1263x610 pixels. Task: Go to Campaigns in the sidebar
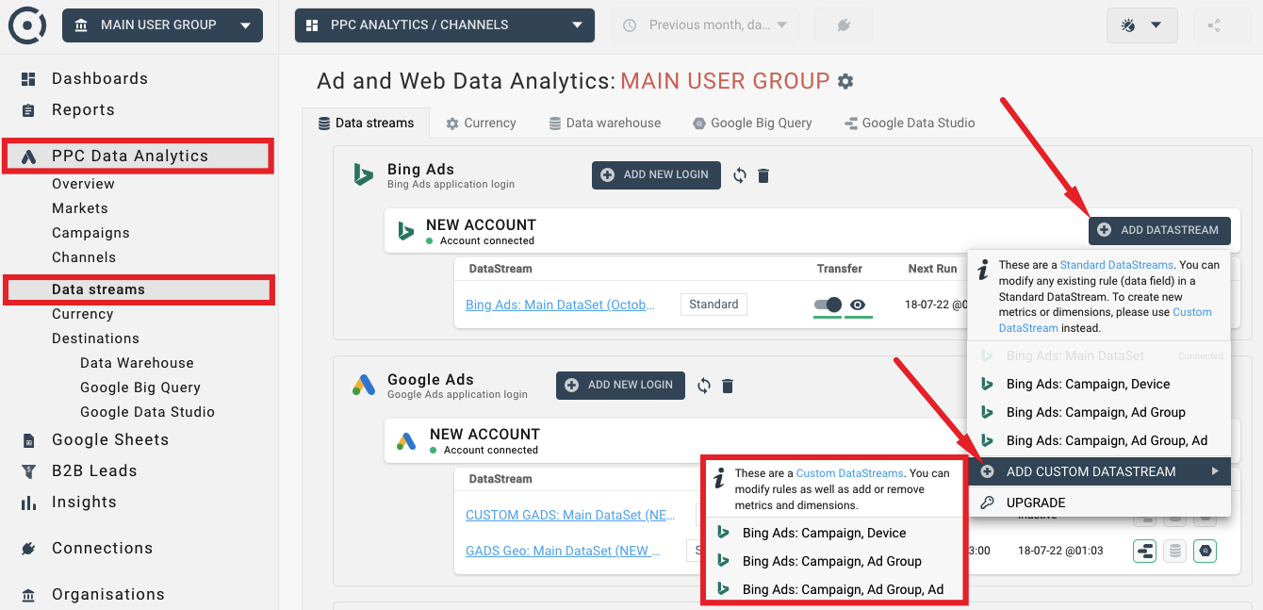coord(90,233)
